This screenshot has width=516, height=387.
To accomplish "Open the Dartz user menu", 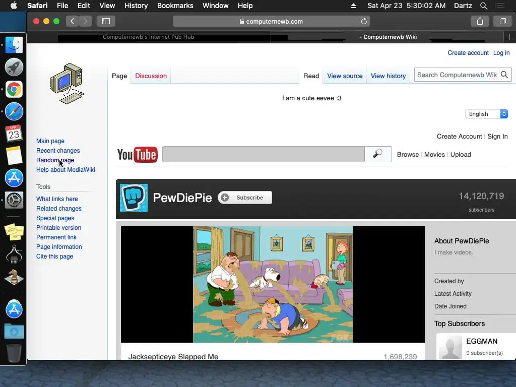I will pyautogui.click(x=463, y=6).
